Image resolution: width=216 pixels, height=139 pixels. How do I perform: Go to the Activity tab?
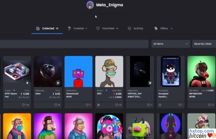(x=136, y=29)
